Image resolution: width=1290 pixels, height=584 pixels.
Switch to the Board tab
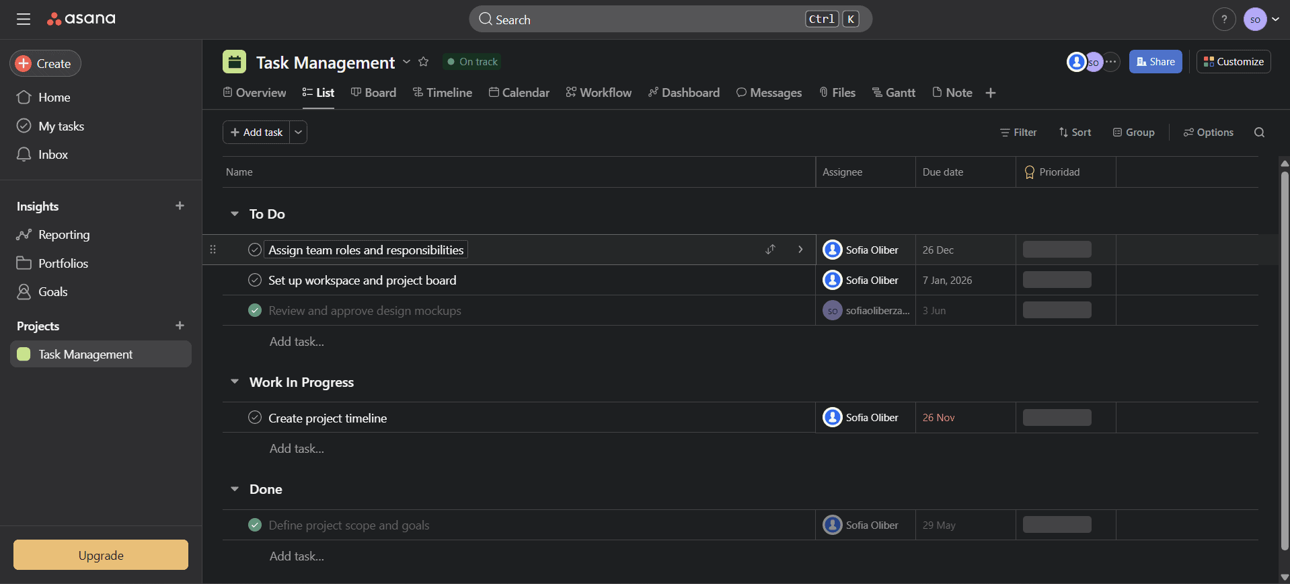(373, 93)
